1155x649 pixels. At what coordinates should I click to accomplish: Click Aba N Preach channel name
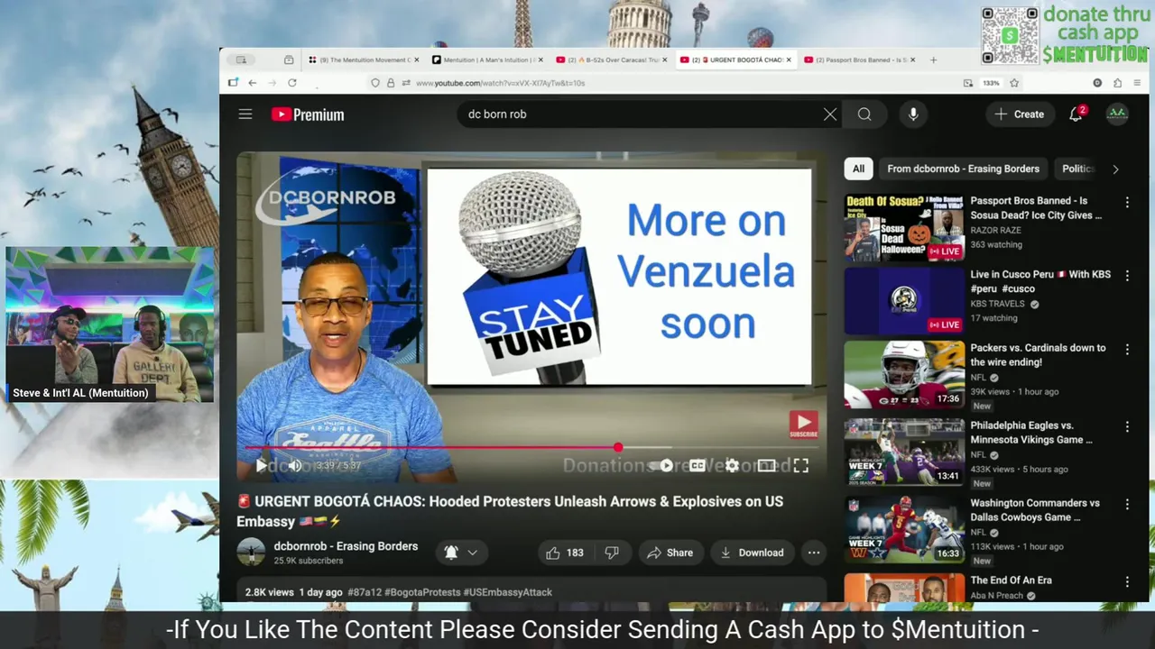(997, 596)
